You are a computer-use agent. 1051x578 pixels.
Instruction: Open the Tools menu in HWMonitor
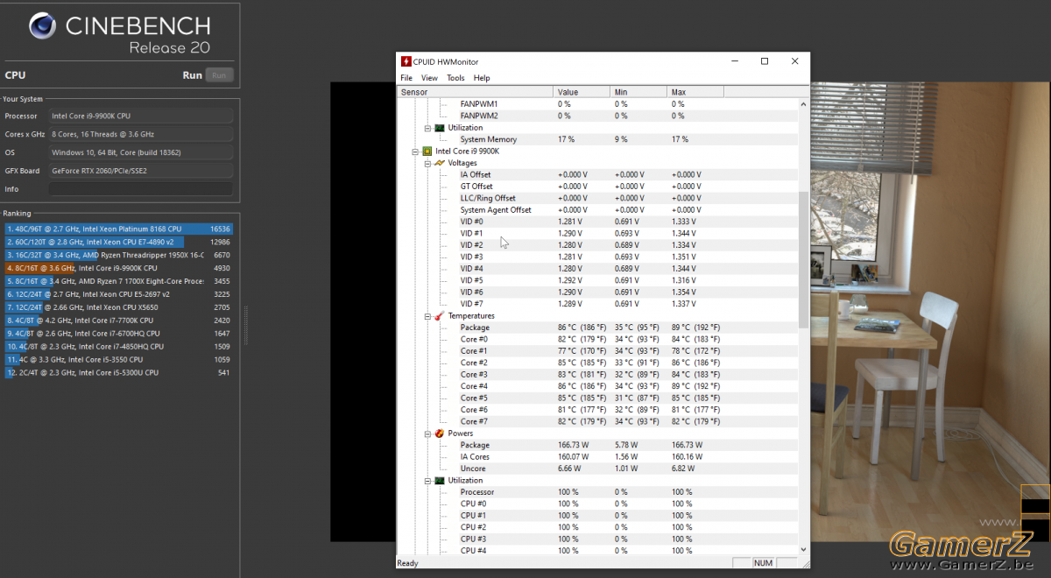455,78
